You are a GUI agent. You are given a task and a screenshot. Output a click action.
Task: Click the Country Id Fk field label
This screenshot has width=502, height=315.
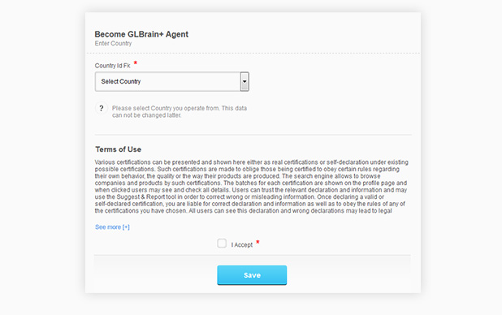pos(112,66)
